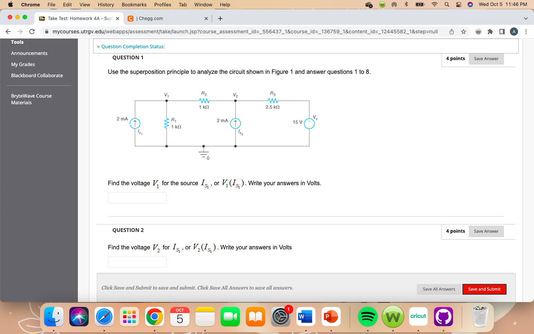This screenshot has height=334, width=534.
Task: Click the Chrome profile avatar A
Action: 514,32
